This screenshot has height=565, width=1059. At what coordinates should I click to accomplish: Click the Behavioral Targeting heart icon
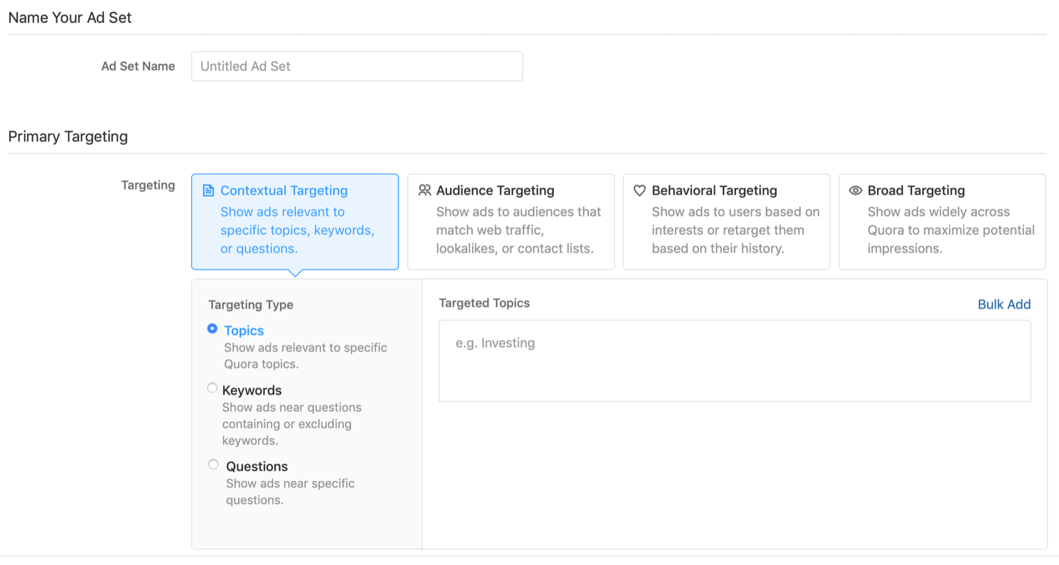coord(639,191)
